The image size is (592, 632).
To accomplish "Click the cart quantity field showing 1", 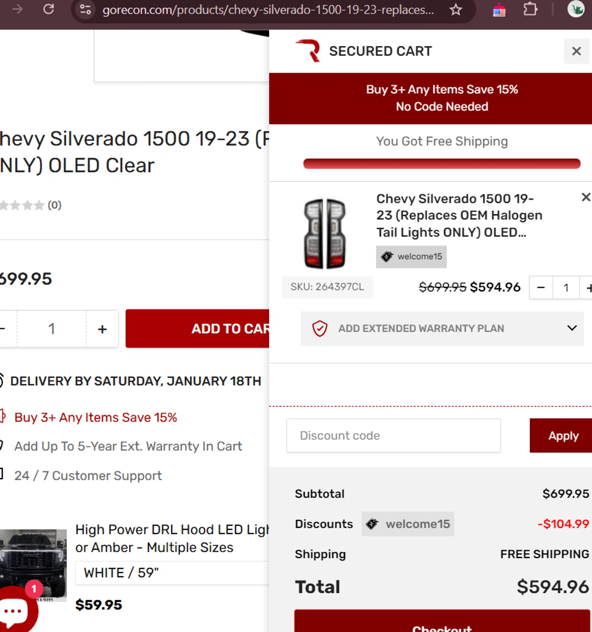I will [566, 288].
